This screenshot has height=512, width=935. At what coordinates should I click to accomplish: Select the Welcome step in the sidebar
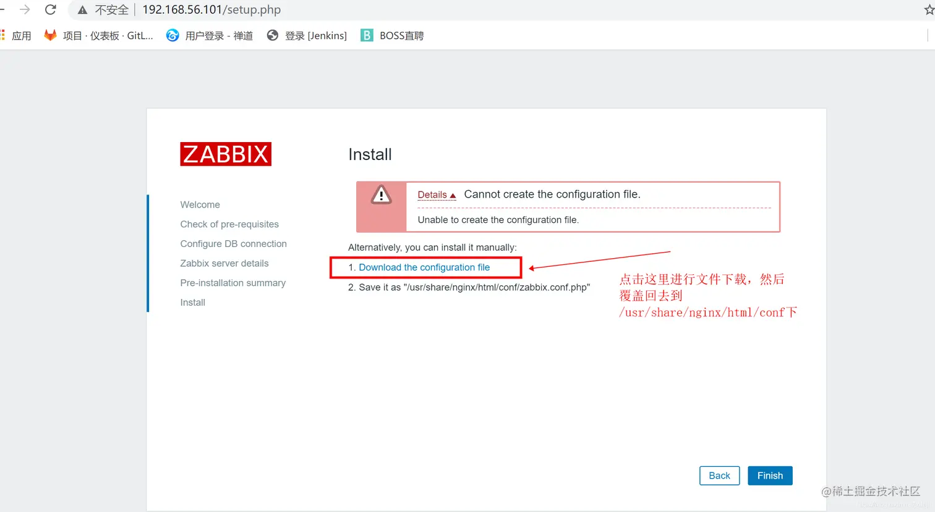coord(200,204)
